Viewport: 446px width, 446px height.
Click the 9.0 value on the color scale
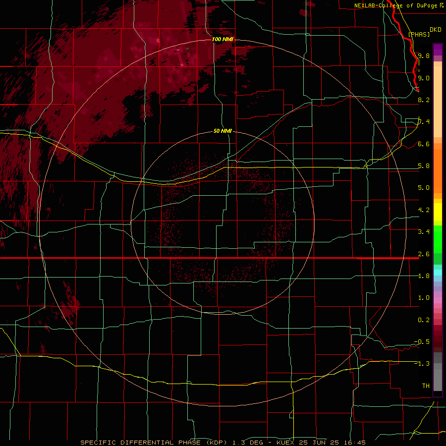[424, 78]
